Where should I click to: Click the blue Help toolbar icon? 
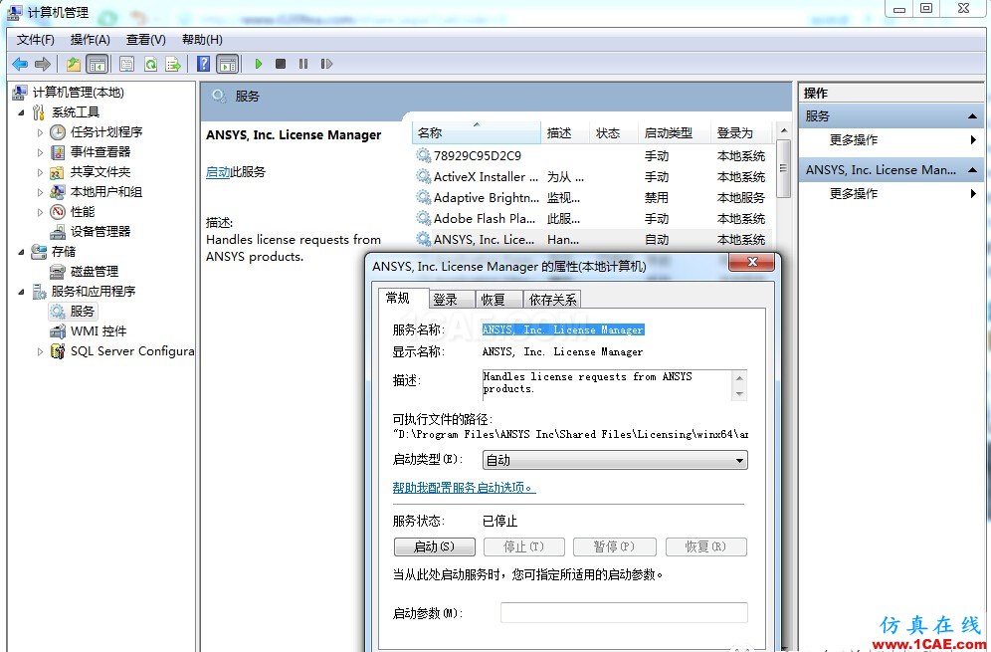(x=204, y=64)
